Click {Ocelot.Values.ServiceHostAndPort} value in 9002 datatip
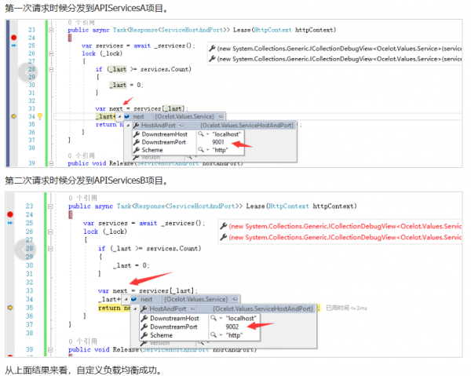This screenshot has width=471, height=376. pyautogui.click(x=263, y=308)
